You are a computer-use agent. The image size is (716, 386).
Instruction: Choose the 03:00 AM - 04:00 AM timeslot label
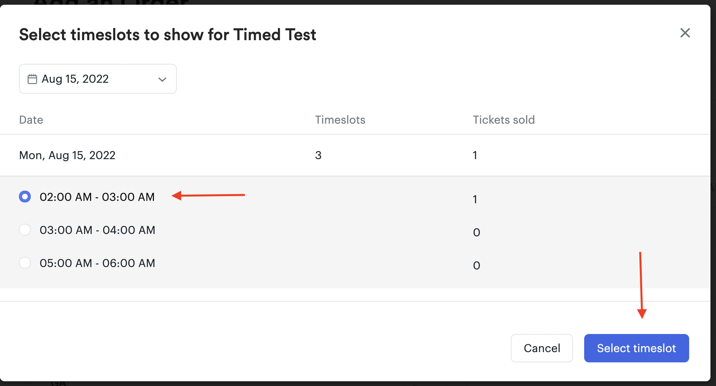pos(97,230)
